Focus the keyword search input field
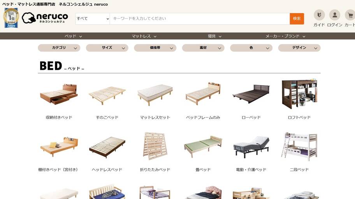355x199 pixels. coord(200,19)
